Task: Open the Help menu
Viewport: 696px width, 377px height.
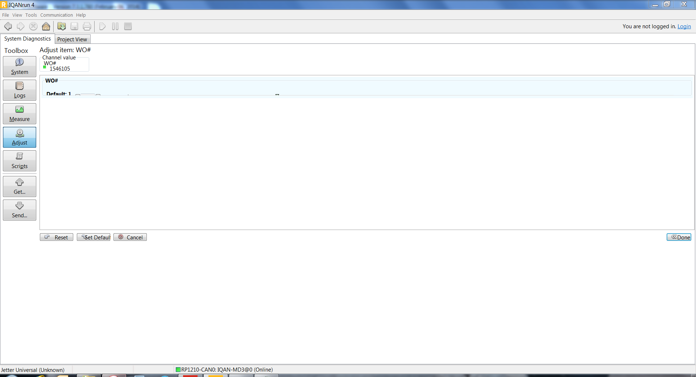Action: [x=81, y=15]
